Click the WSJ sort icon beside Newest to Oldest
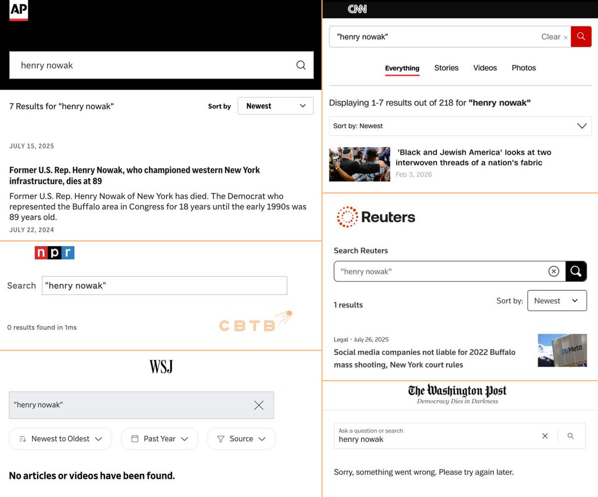This screenshot has height=497, width=598. pos(22,439)
